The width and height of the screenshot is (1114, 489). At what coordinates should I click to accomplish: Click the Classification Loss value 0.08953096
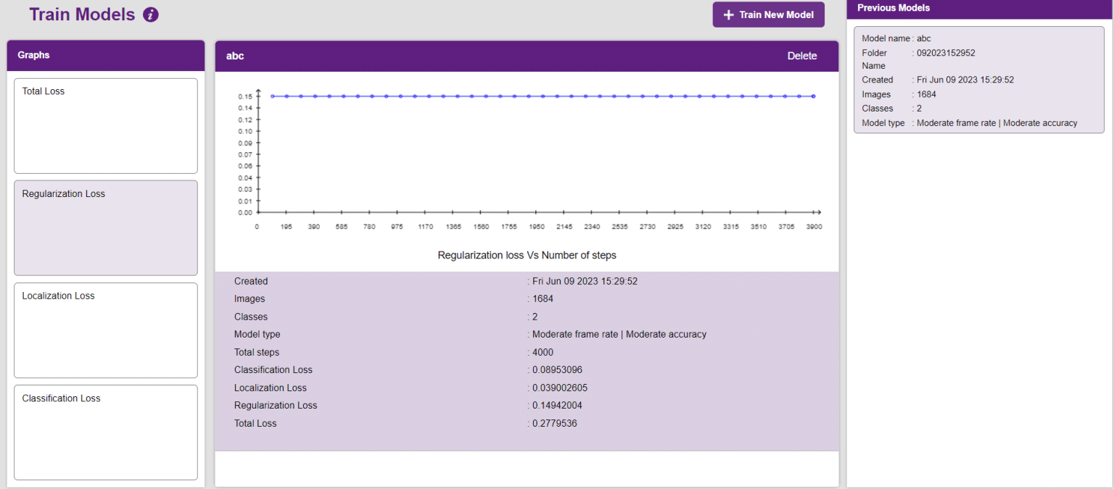click(x=558, y=369)
